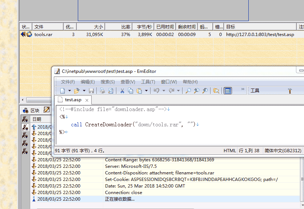
Task: Expand the Paste dropdown arrow
Action: pyautogui.click(x=146, y=91)
